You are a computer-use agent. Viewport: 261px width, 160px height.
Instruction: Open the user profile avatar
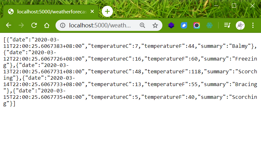[x=240, y=25]
